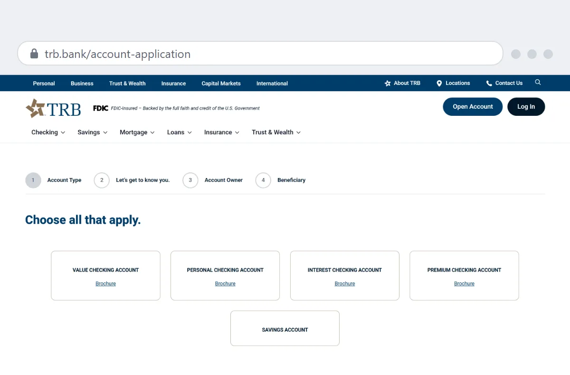Click the 'Choose all that apply.' heading
570x375 pixels.
pos(83,220)
